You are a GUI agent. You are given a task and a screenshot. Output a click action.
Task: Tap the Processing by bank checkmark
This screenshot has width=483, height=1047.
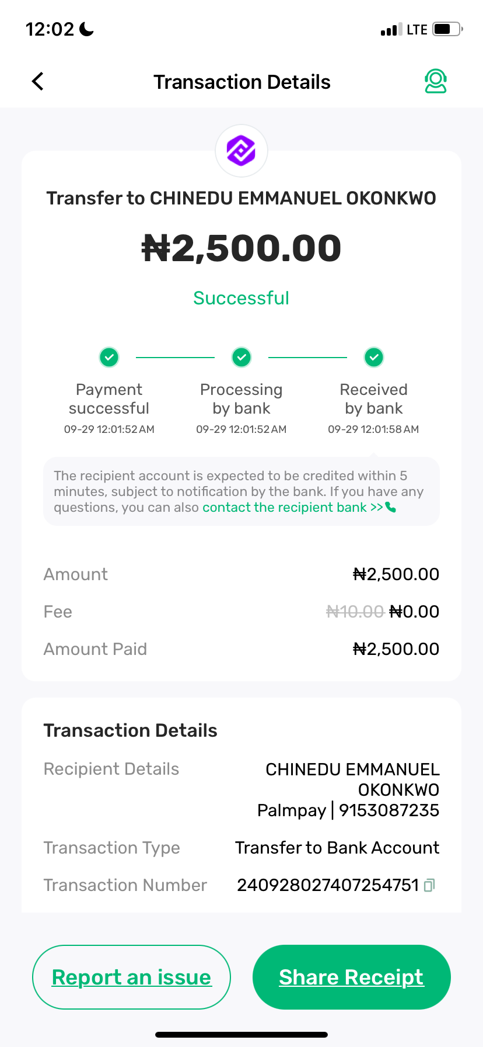coord(242,356)
